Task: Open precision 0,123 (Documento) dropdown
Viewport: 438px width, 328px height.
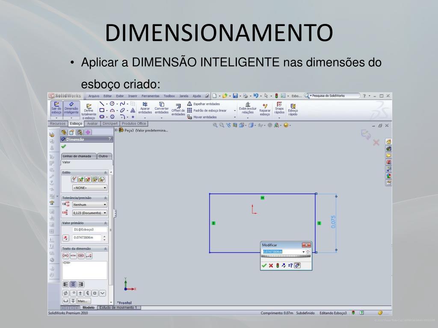Action: tap(90, 213)
